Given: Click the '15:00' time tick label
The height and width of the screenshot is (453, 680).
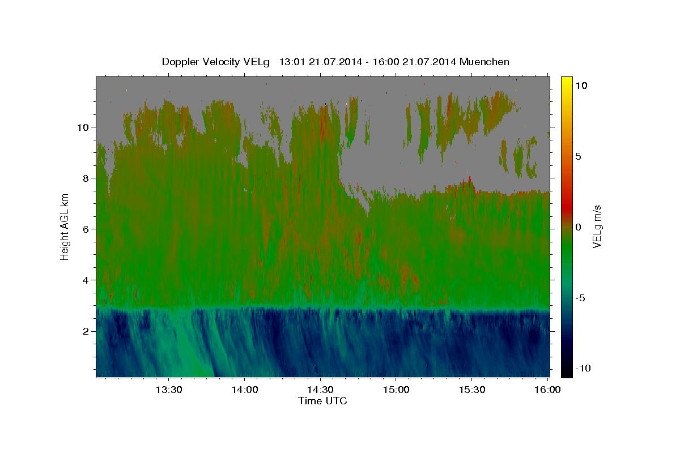Looking at the screenshot, I should pyautogui.click(x=396, y=390).
